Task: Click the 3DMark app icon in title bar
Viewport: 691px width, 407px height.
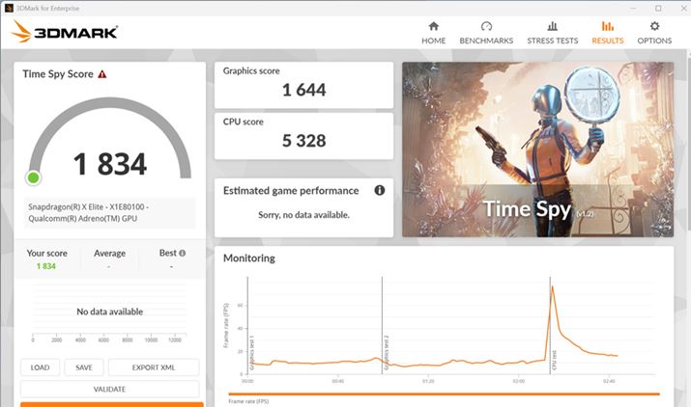Action: pyautogui.click(x=9, y=7)
